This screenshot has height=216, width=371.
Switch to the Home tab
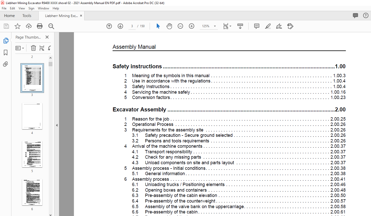[x=9, y=16]
